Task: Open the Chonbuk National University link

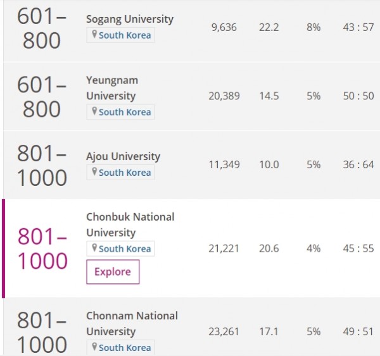Action: pyautogui.click(x=130, y=224)
